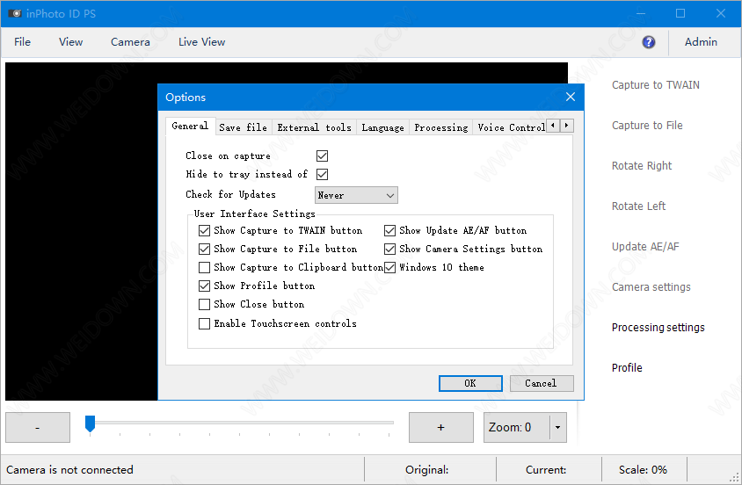Screen dimensions: 742x485
Task: Switch to the External tools tab
Action: click(314, 127)
